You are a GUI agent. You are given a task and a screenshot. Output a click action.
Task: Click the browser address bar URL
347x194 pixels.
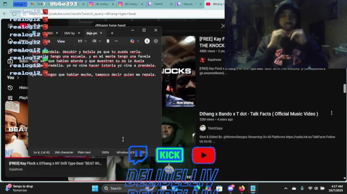pyautogui.click(x=82, y=14)
